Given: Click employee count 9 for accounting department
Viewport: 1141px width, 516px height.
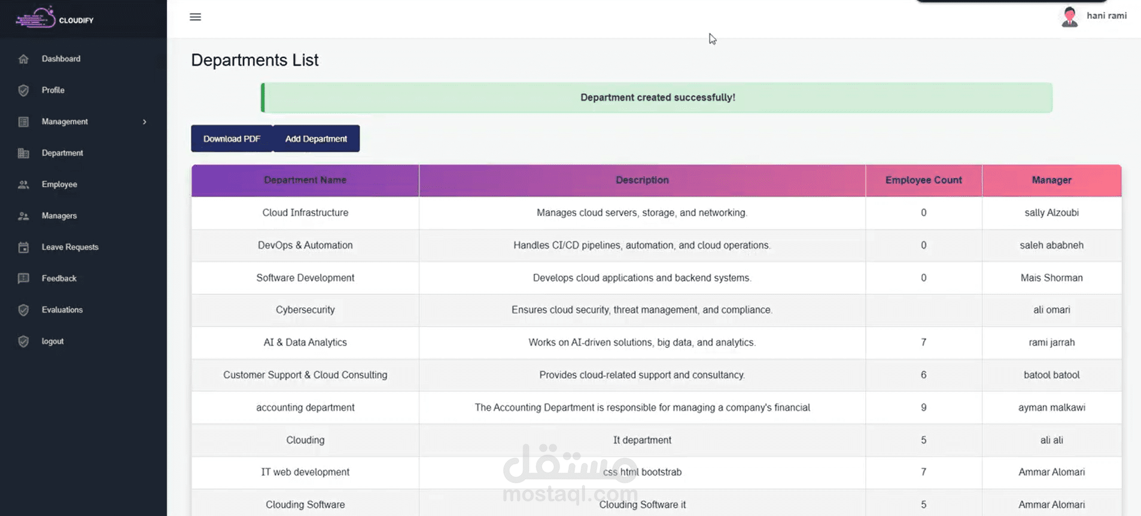Looking at the screenshot, I should pos(924,407).
